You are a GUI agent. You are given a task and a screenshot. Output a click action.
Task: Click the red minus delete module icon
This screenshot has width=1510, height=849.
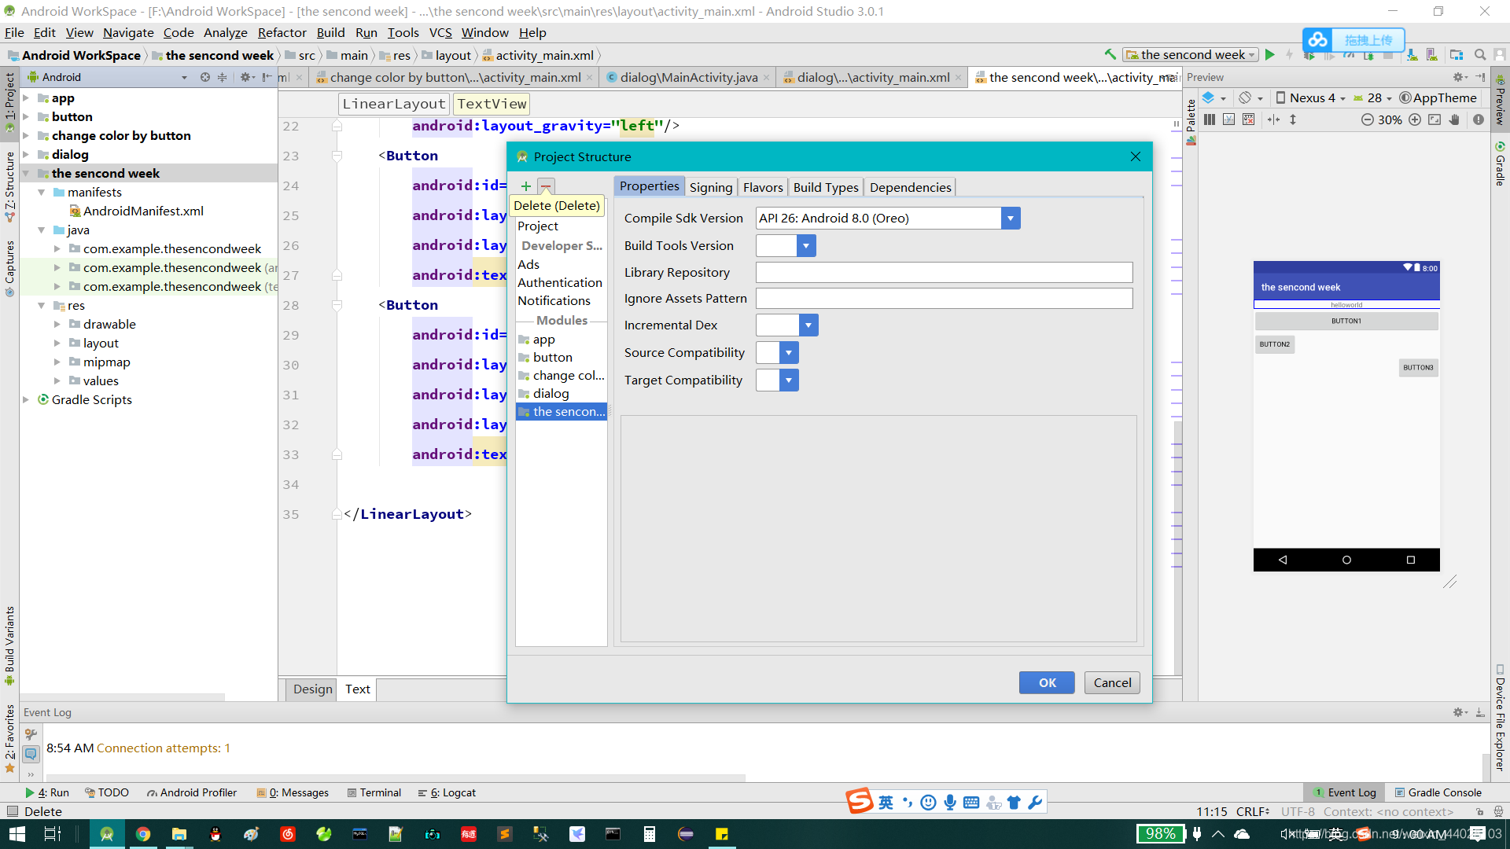click(546, 186)
